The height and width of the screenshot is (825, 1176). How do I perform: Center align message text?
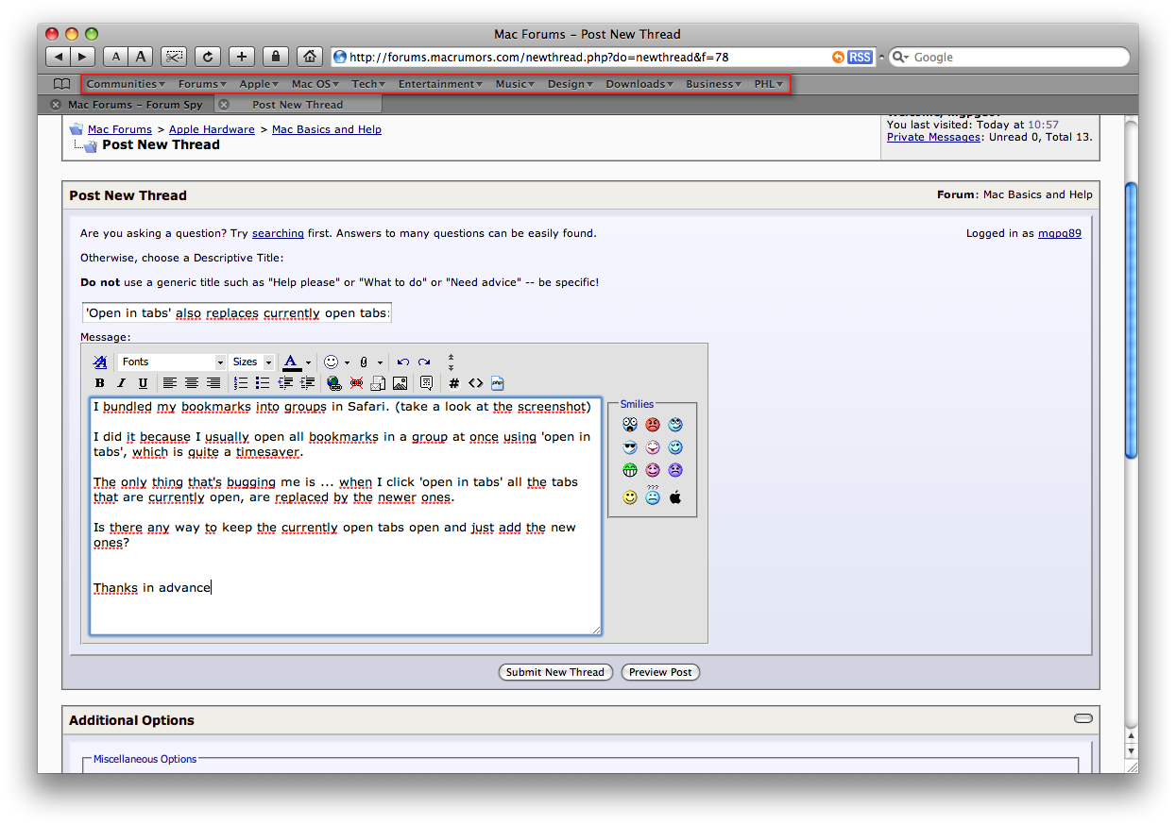192,383
